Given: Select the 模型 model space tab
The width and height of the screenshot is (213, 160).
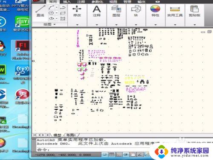Looking at the screenshot, I should tap(58, 135).
